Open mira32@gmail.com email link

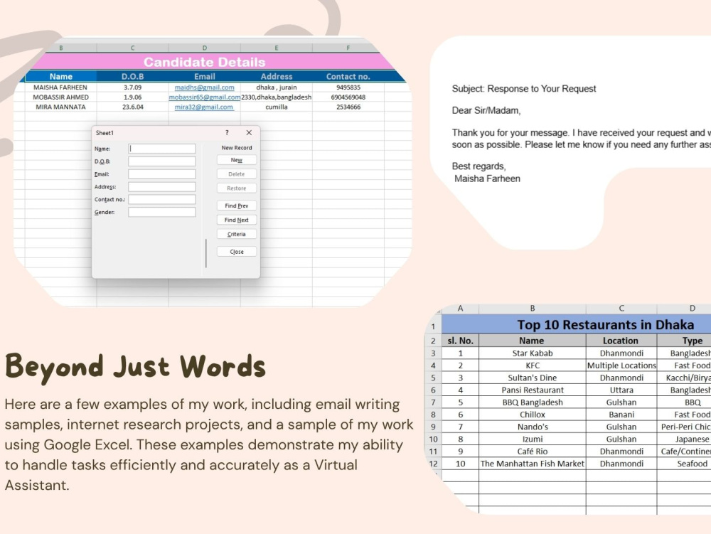204,107
